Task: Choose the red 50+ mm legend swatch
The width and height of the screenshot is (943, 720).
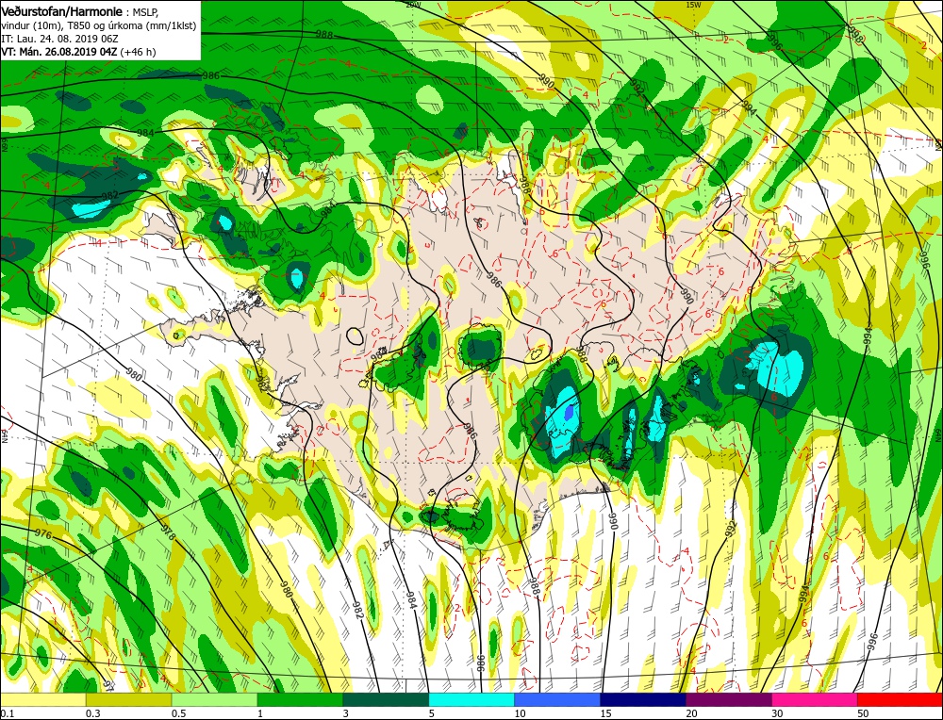Action: [900, 699]
